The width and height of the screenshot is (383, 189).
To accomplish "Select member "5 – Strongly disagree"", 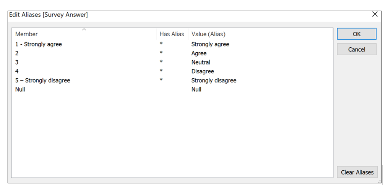I will tap(43, 81).
